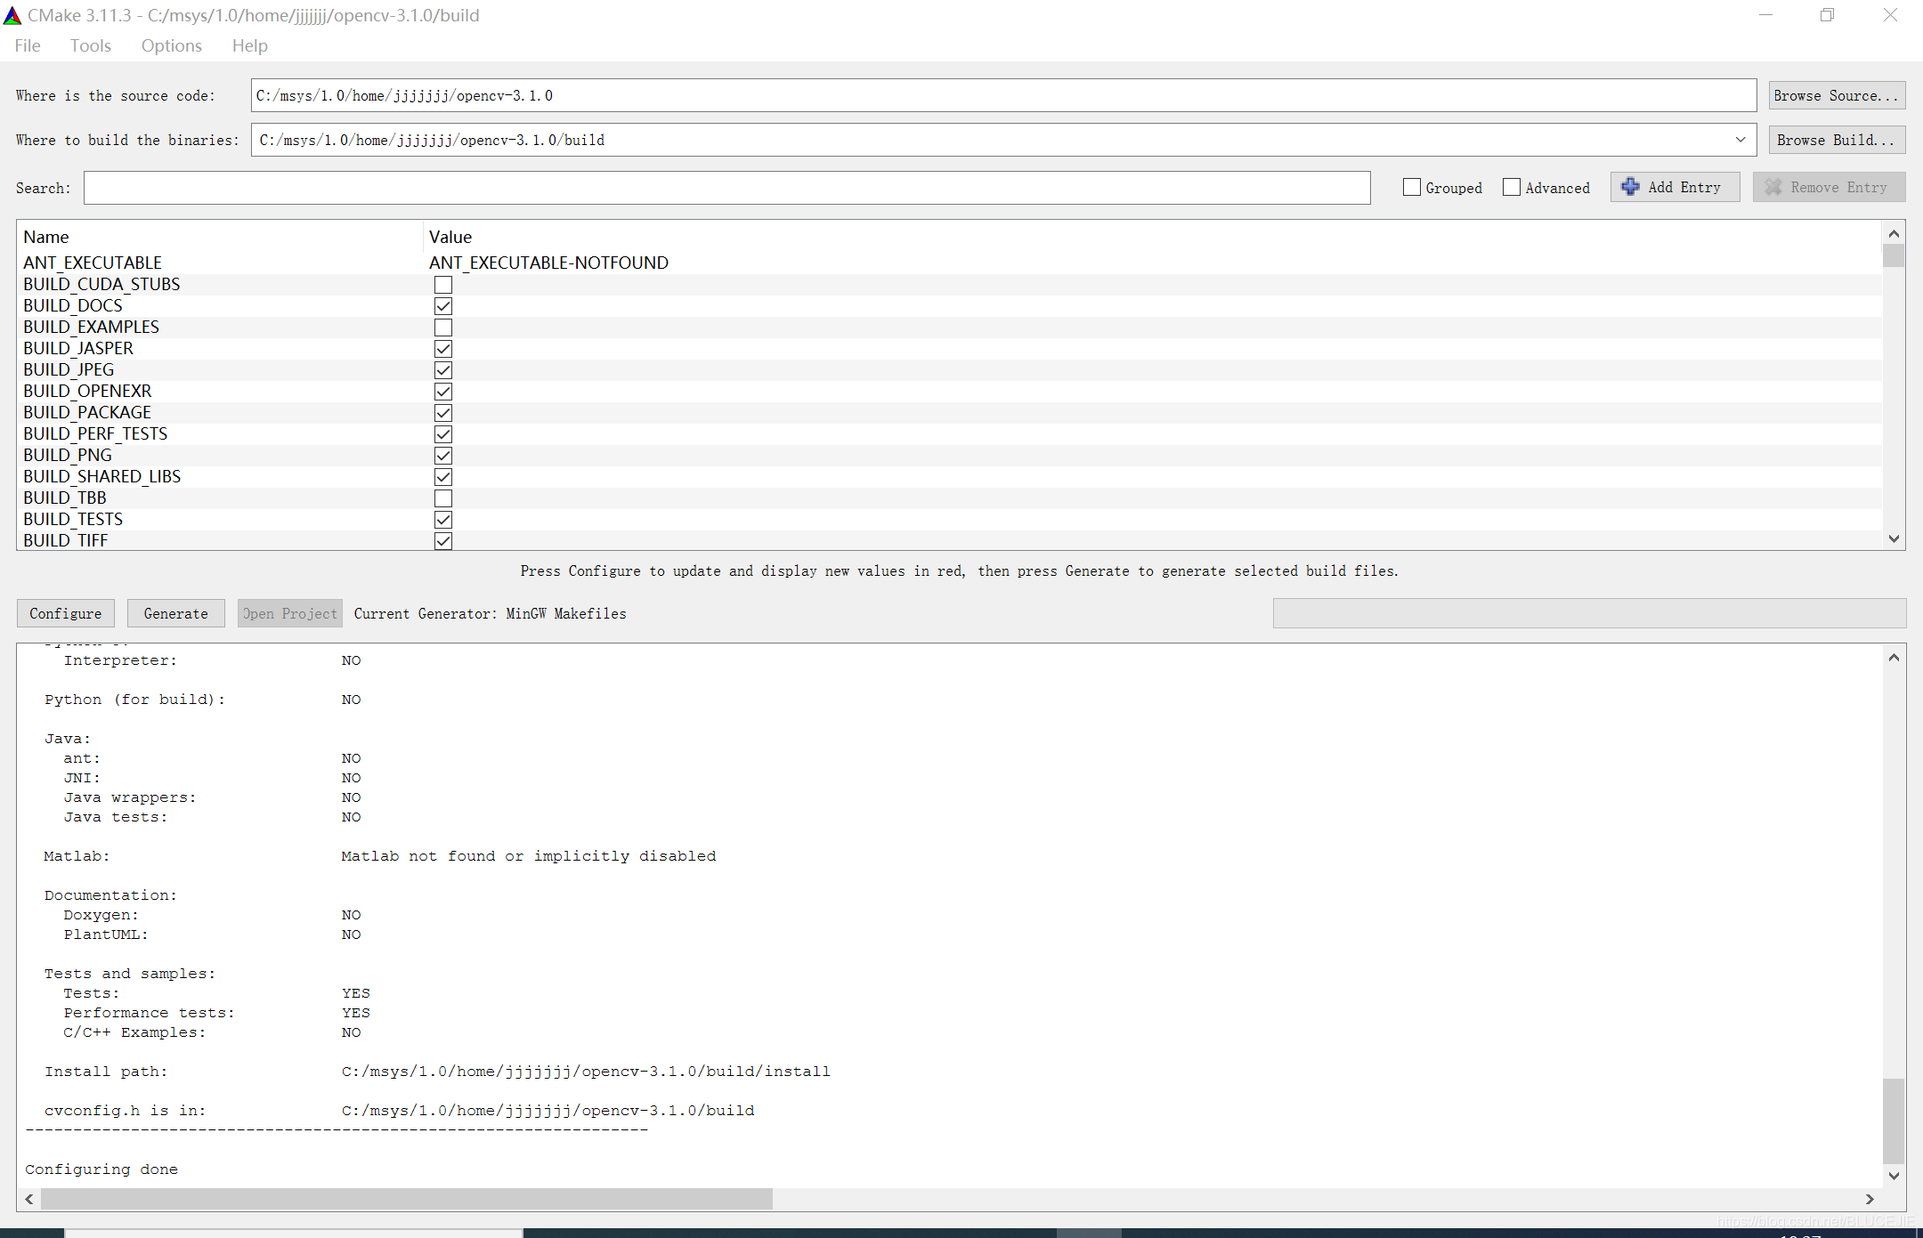
Task: Click the progress bar next to generator label
Action: click(1589, 613)
